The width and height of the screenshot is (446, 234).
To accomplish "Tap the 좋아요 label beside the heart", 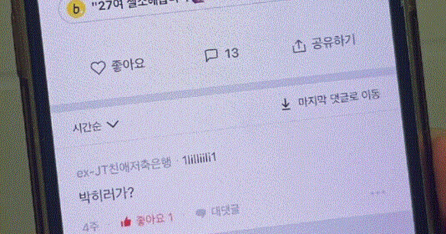I will (128, 65).
